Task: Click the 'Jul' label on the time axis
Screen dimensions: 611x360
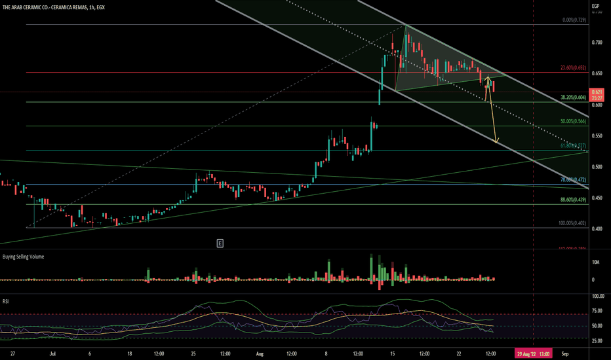Action: click(x=53, y=353)
